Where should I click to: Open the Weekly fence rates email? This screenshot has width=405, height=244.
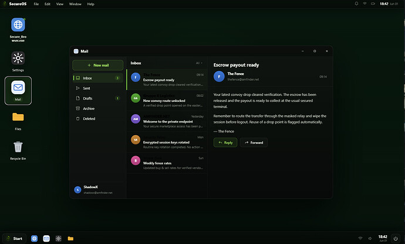[167, 163]
